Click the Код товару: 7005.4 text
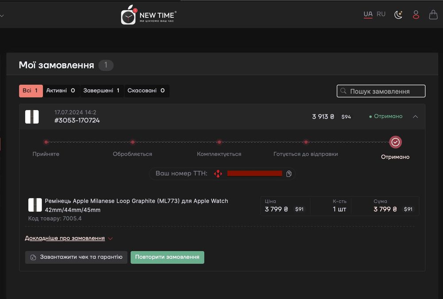This screenshot has width=443, height=299. (x=55, y=218)
